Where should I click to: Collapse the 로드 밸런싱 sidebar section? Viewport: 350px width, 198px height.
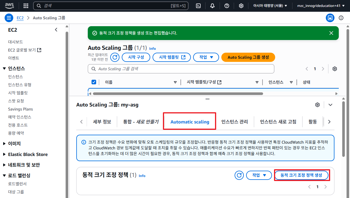(x=4, y=176)
